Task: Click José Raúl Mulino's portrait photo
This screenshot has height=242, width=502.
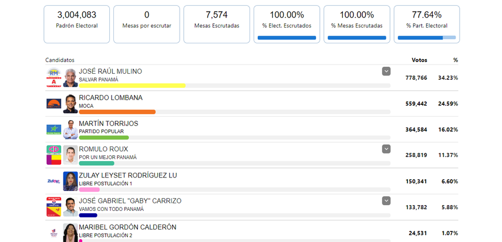Action: tap(70, 78)
